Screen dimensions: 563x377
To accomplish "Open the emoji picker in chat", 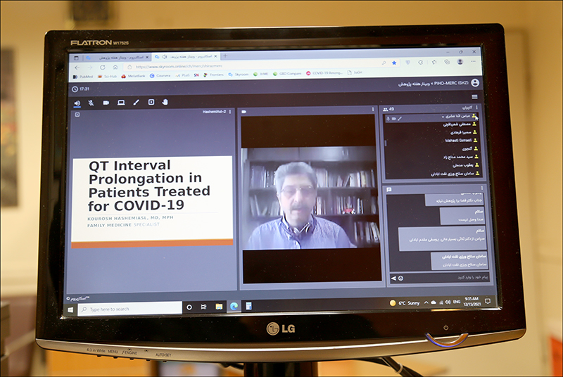I will (x=400, y=279).
